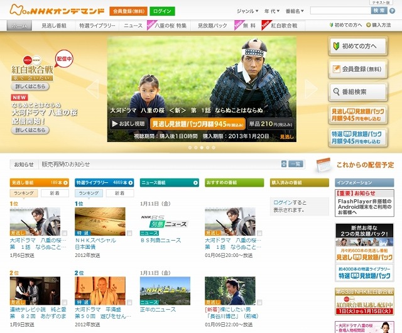This screenshot has height=333, width=402.
Task: Click 詳しくはこちら under 紅白歌合戦
Action: [x=30, y=87]
